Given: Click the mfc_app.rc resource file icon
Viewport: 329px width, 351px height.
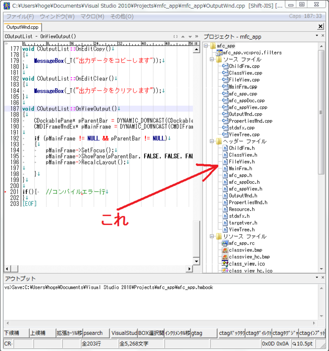Looking at the screenshot, I should 225,243.
